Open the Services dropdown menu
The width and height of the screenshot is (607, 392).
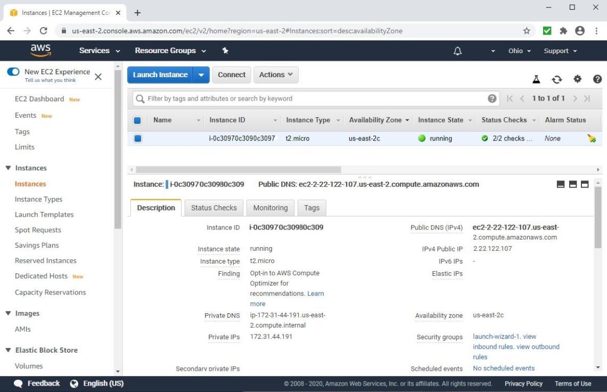click(100, 51)
